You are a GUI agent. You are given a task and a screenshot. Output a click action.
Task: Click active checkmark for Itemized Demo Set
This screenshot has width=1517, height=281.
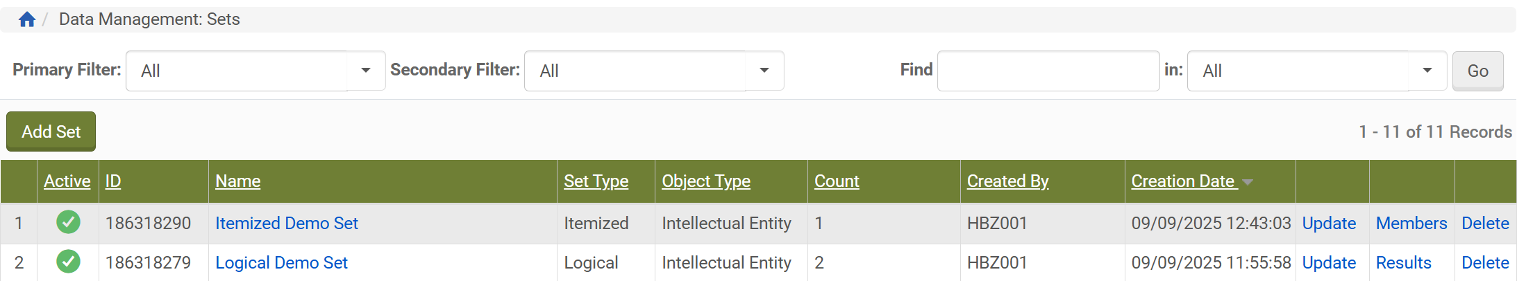pos(68,222)
